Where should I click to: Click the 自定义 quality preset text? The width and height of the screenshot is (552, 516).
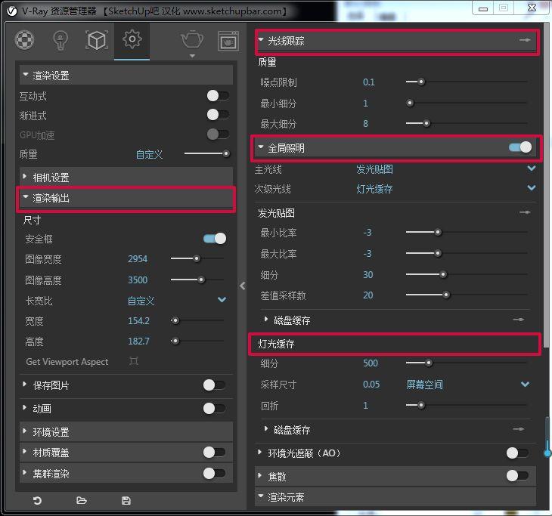coord(149,154)
